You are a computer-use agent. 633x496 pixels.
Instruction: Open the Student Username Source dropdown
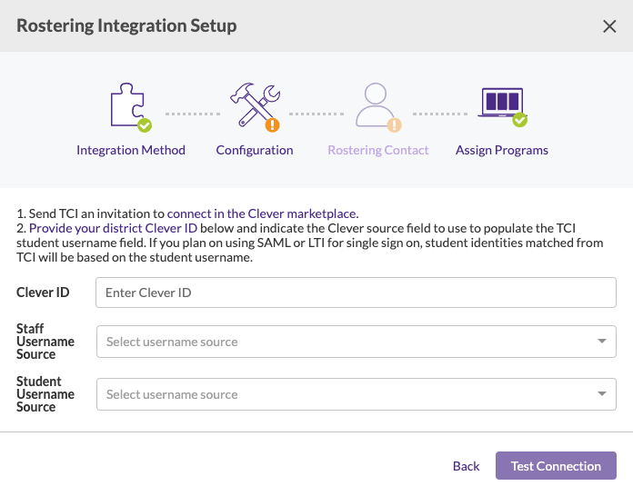357,394
